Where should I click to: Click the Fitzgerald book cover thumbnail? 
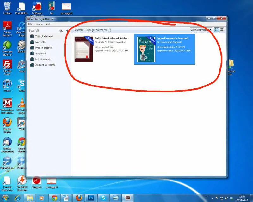pyautogui.click(x=146, y=49)
